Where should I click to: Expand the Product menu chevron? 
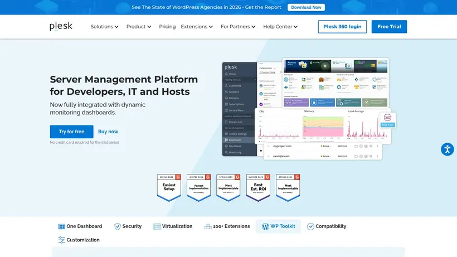point(149,27)
